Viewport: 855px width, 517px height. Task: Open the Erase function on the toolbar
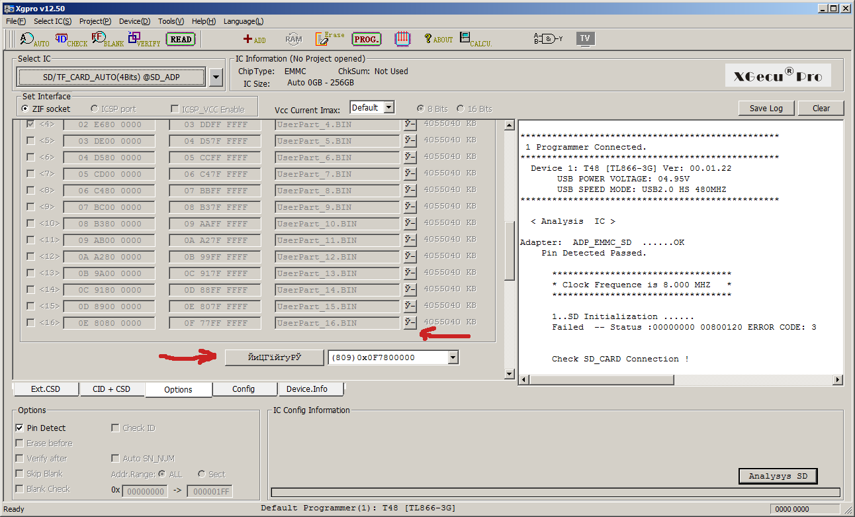329,38
